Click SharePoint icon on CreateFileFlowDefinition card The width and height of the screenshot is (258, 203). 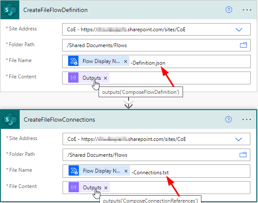pyautogui.click(x=10, y=10)
